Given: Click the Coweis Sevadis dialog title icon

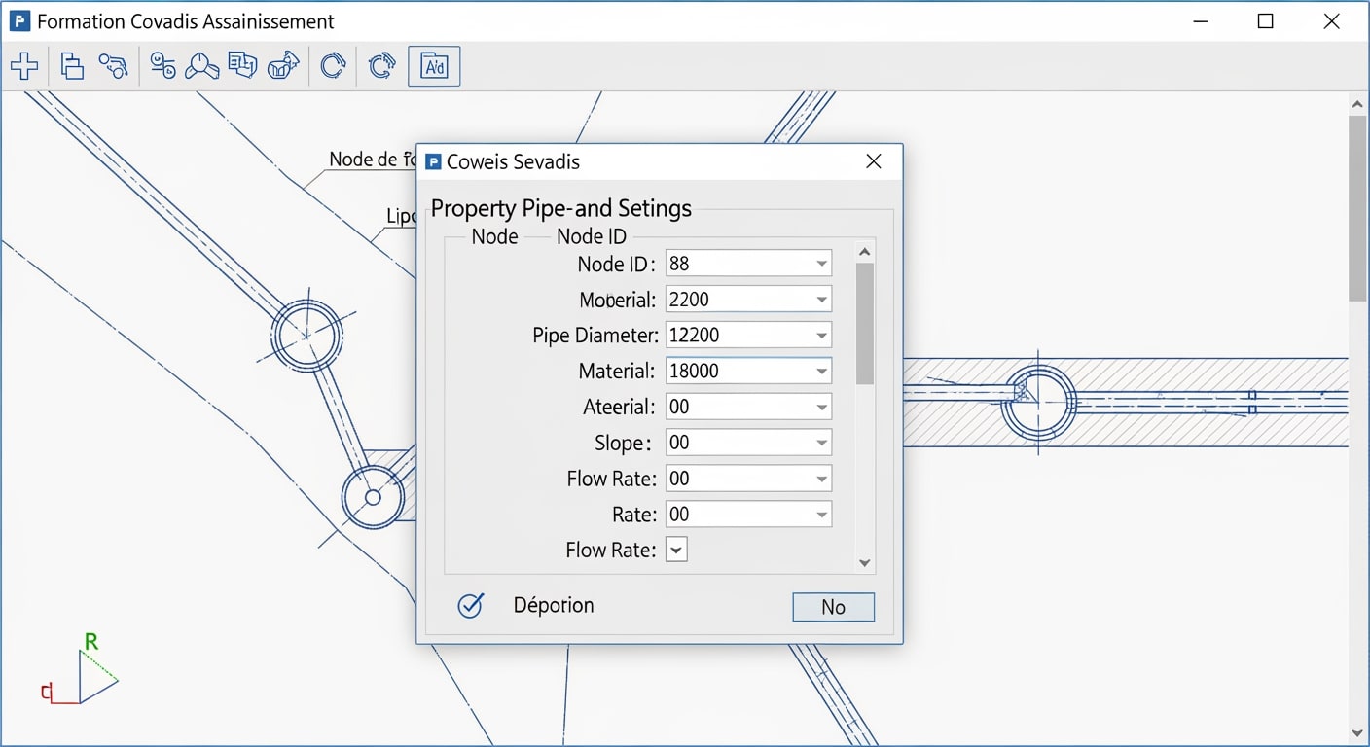Looking at the screenshot, I should pos(434,162).
